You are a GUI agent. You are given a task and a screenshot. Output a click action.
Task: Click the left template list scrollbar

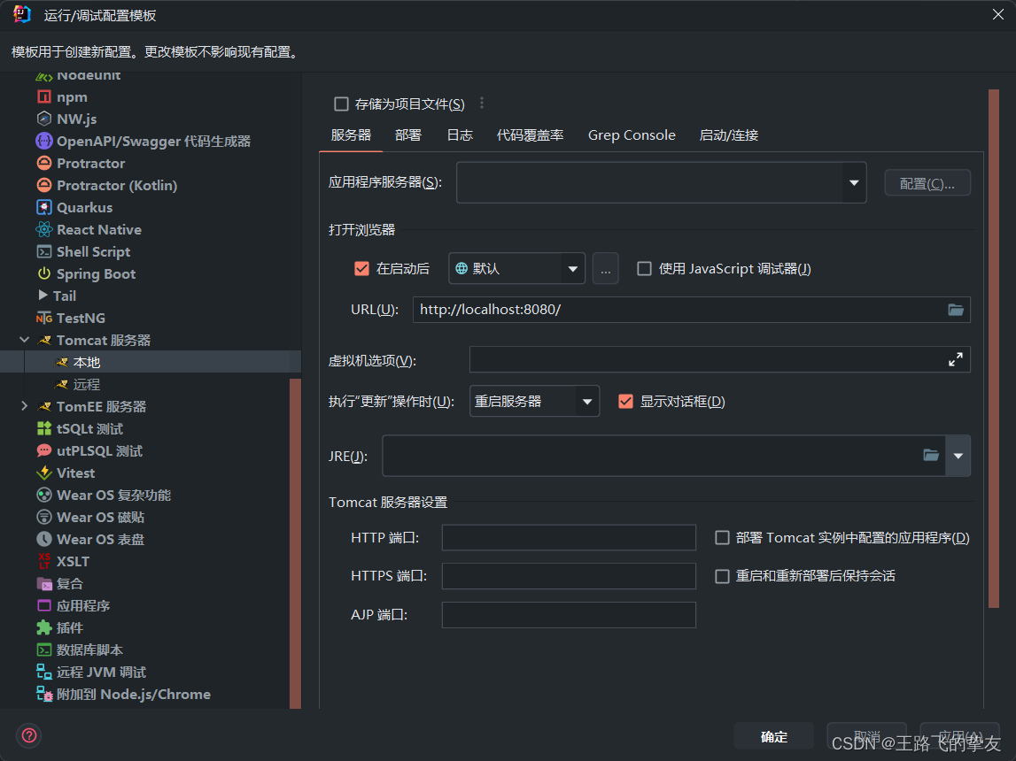[x=296, y=543]
